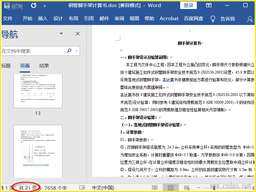The image size is (256, 192).
Task: Switch to Web Layout view icon
Action: [x=187, y=188]
